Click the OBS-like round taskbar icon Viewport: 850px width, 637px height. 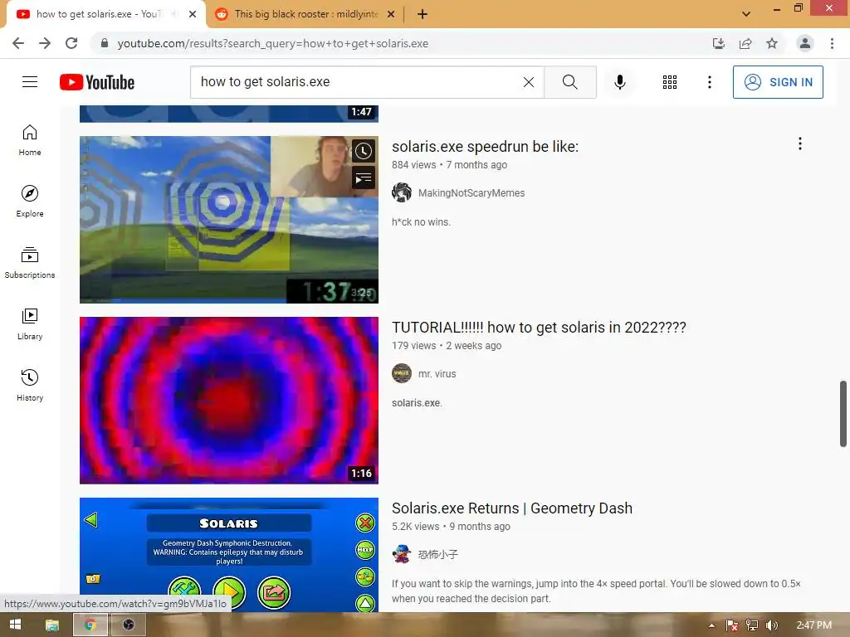pyautogui.click(x=129, y=625)
